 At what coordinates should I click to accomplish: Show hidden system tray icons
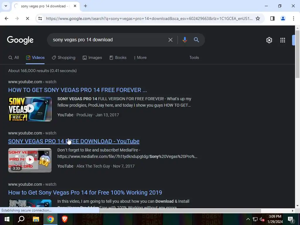pos(248,219)
